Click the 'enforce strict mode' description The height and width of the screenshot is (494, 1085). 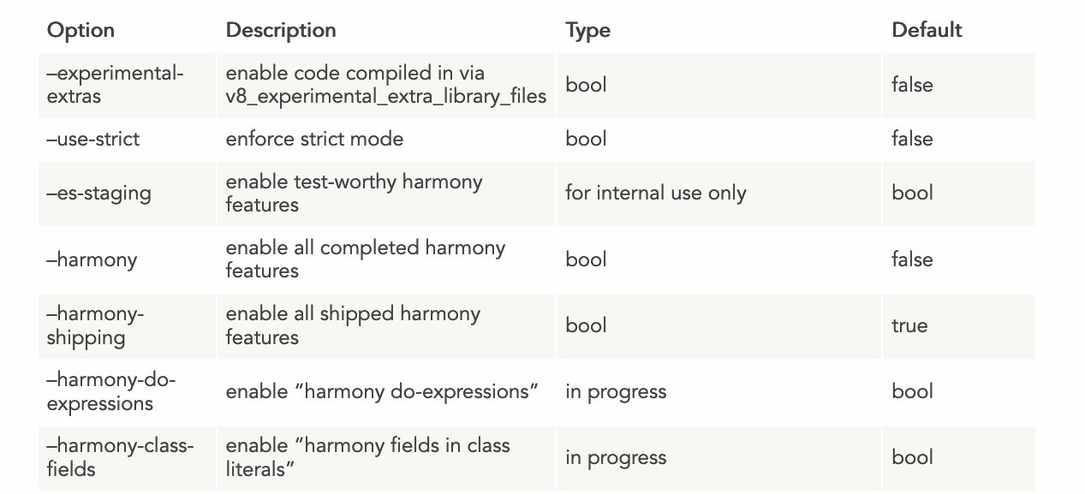pyautogui.click(x=314, y=139)
